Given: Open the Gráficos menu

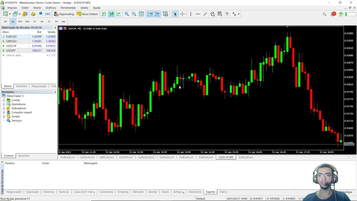Looking at the screenshot, I should click(51, 8).
